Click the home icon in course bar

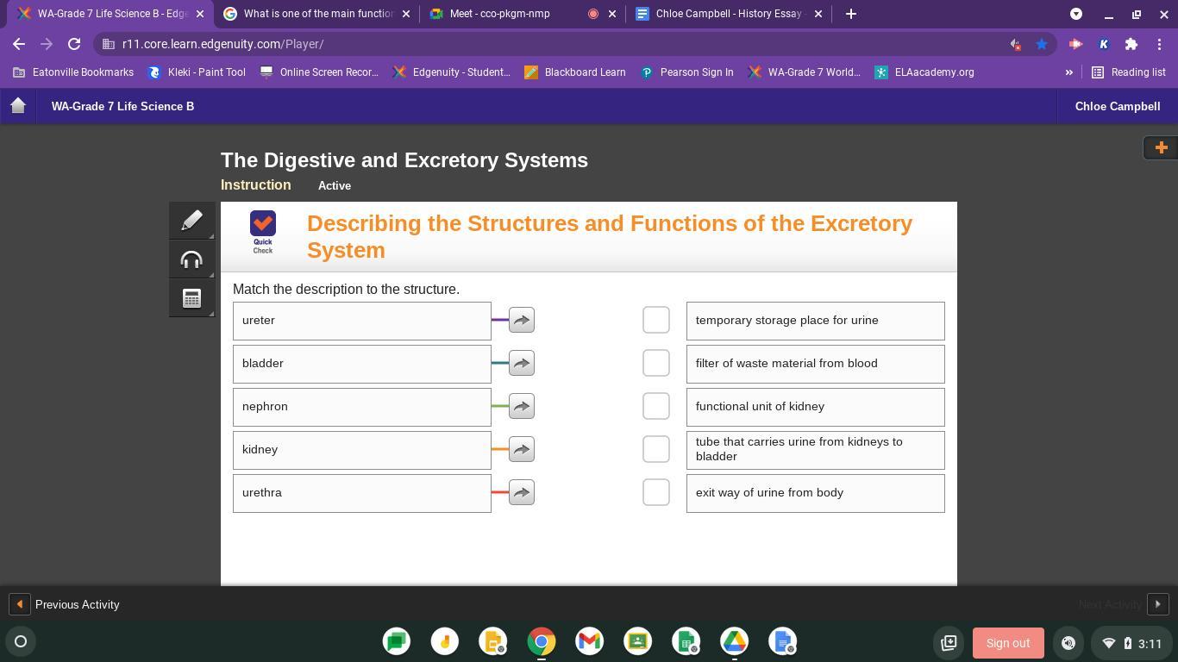point(18,106)
